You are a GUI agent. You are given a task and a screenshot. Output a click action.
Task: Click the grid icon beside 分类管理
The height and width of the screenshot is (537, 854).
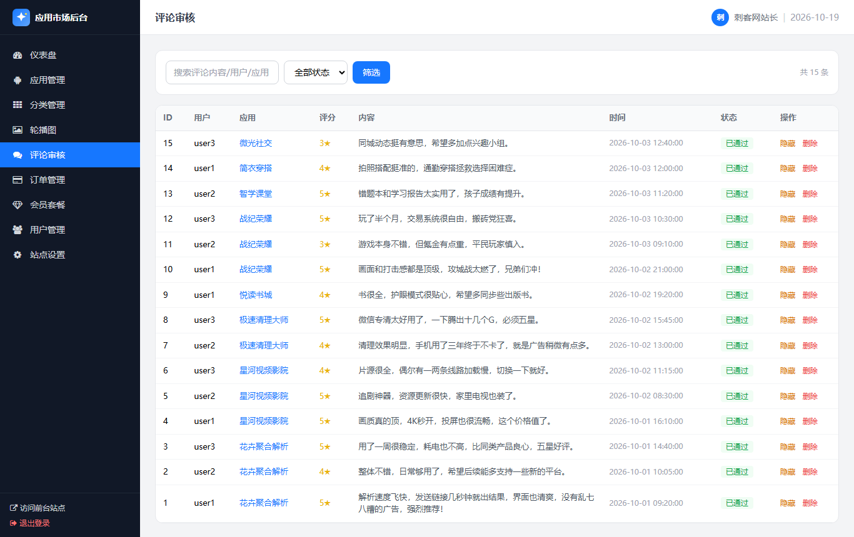[18, 105]
